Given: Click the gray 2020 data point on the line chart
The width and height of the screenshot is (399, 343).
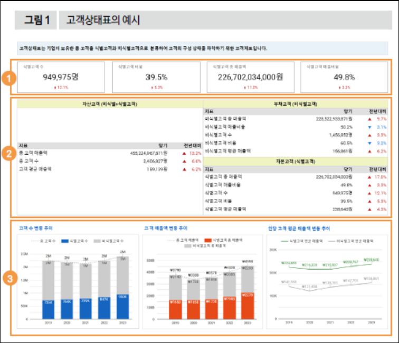Looking at the screenshot, I should (x=310, y=290).
